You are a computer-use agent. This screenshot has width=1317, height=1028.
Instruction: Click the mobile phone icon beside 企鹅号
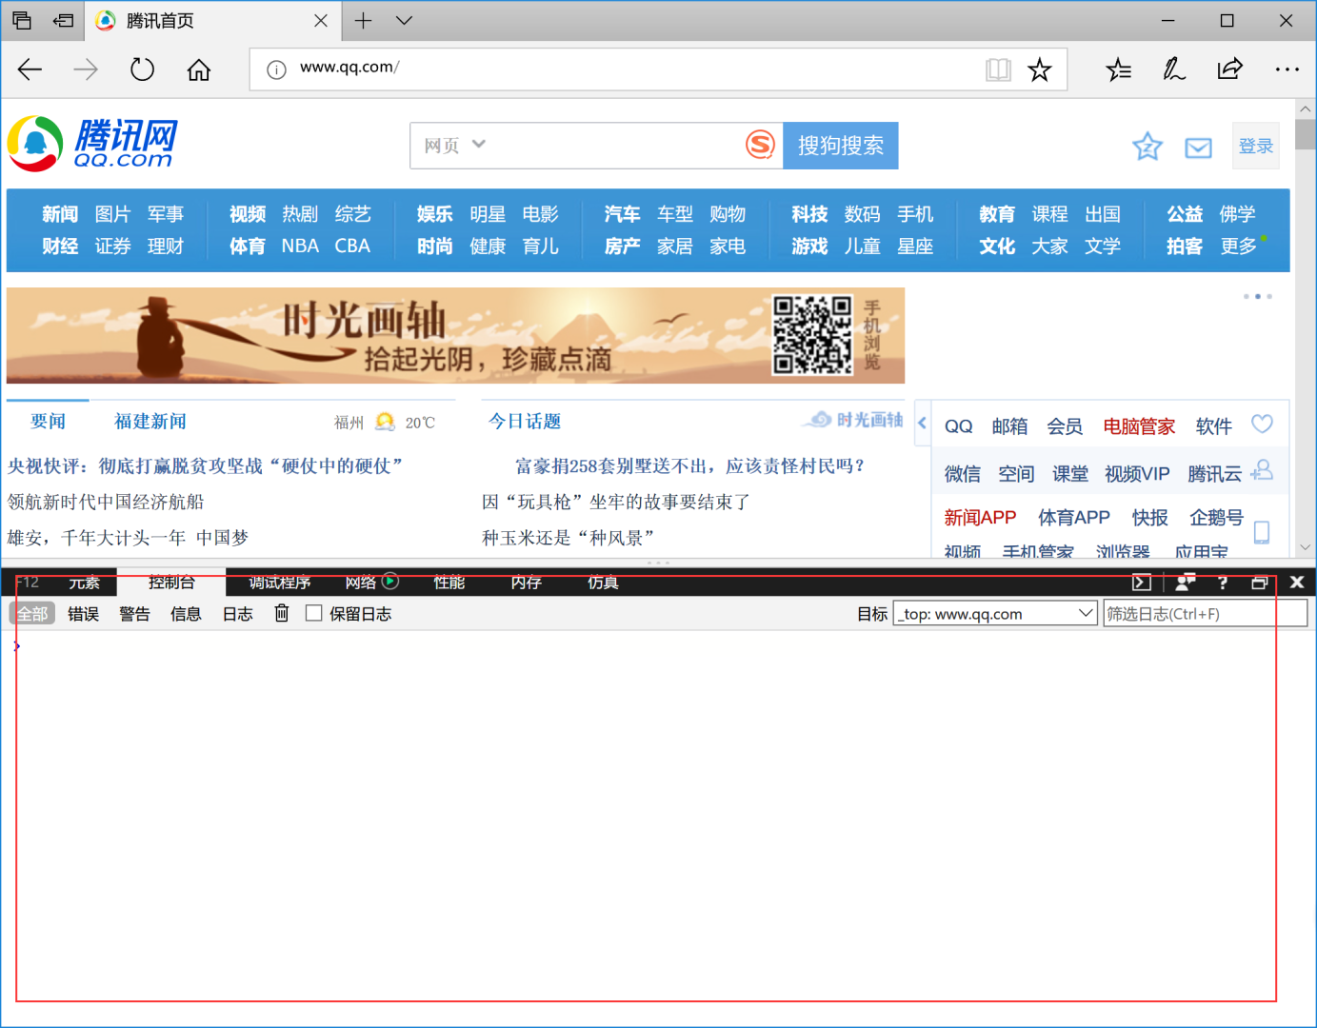point(1262,532)
